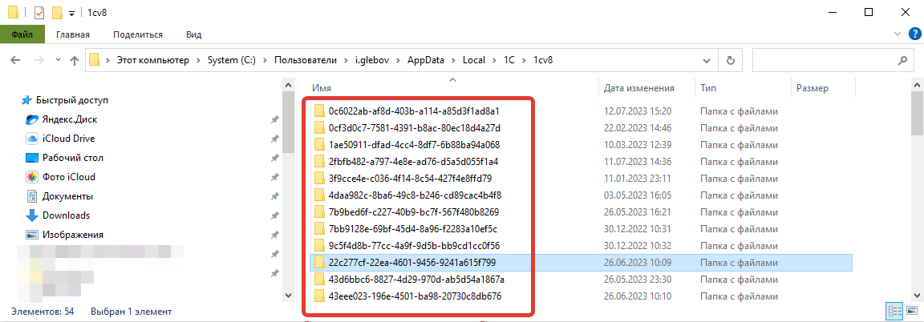Select i.glebov in address path

pyautogui.click(x=371, y=60)
